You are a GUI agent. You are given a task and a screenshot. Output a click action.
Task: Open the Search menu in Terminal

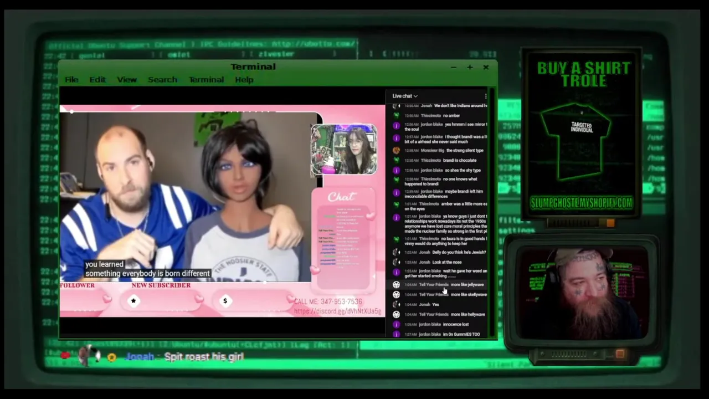[x=162, y=80]
